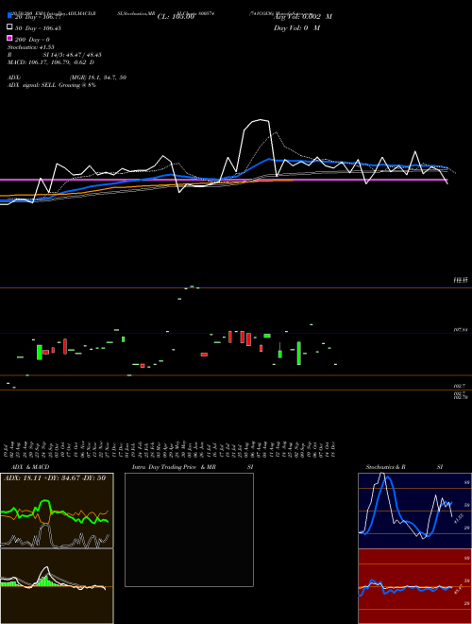
Task: Click the 'Day Vol: 0 M' value
Action: 296,27
